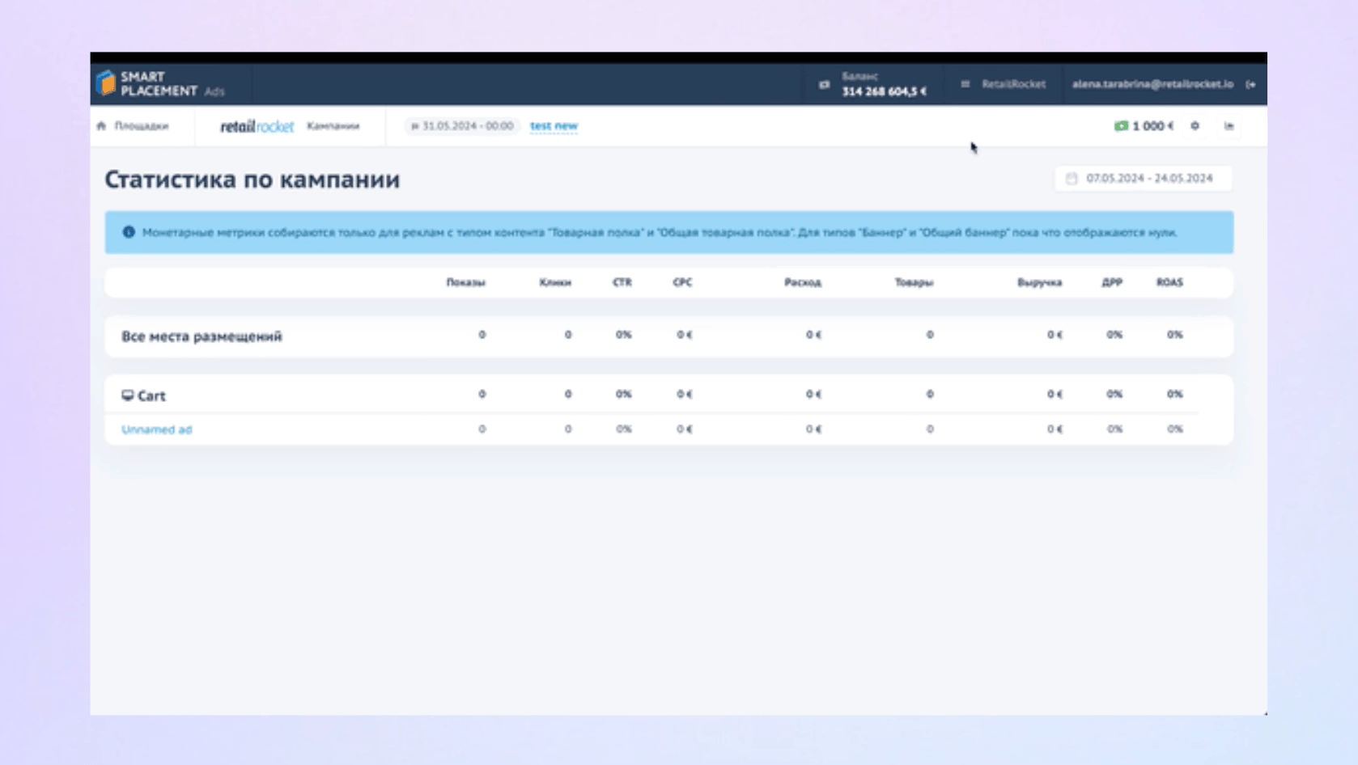Click the statistics chart icon button
Image resolution: width=1358 pixels, height=765 pixels.
[x=1229, y=126]
